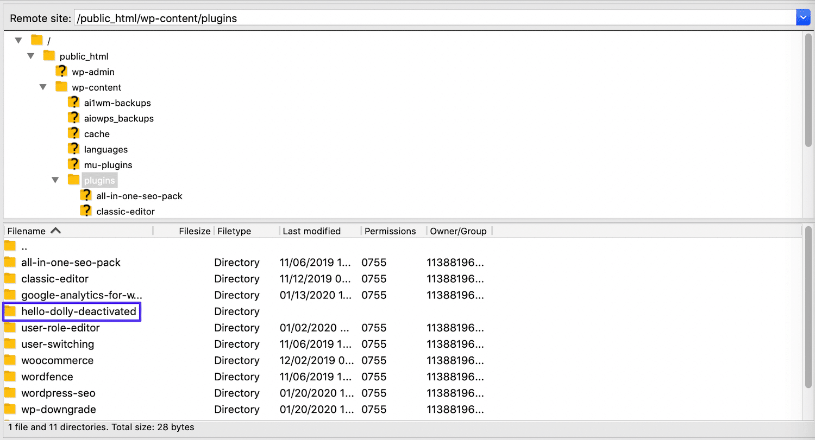Click the parent directory (..) folder icon

10,246
